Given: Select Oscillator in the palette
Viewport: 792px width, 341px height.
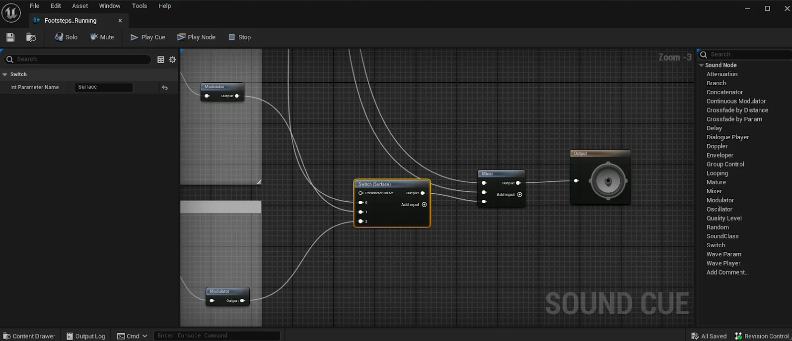Looking at the screenshot, I should click(720, 210).
